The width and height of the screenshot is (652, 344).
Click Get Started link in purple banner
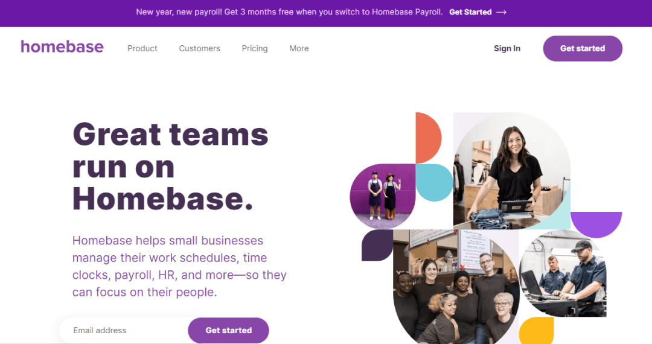(x=470, y=12)
